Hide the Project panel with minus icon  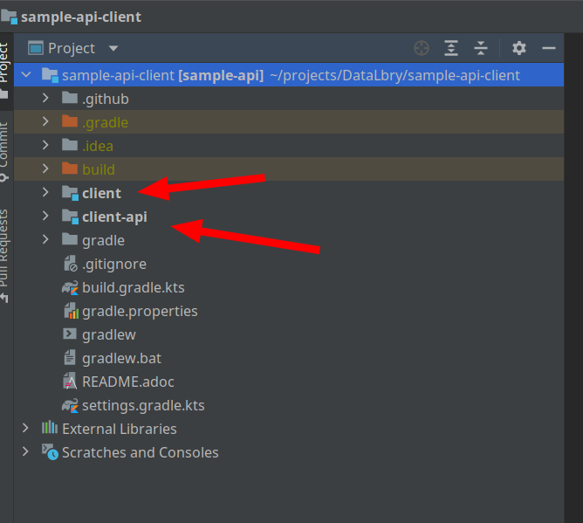tap(549, 48)
